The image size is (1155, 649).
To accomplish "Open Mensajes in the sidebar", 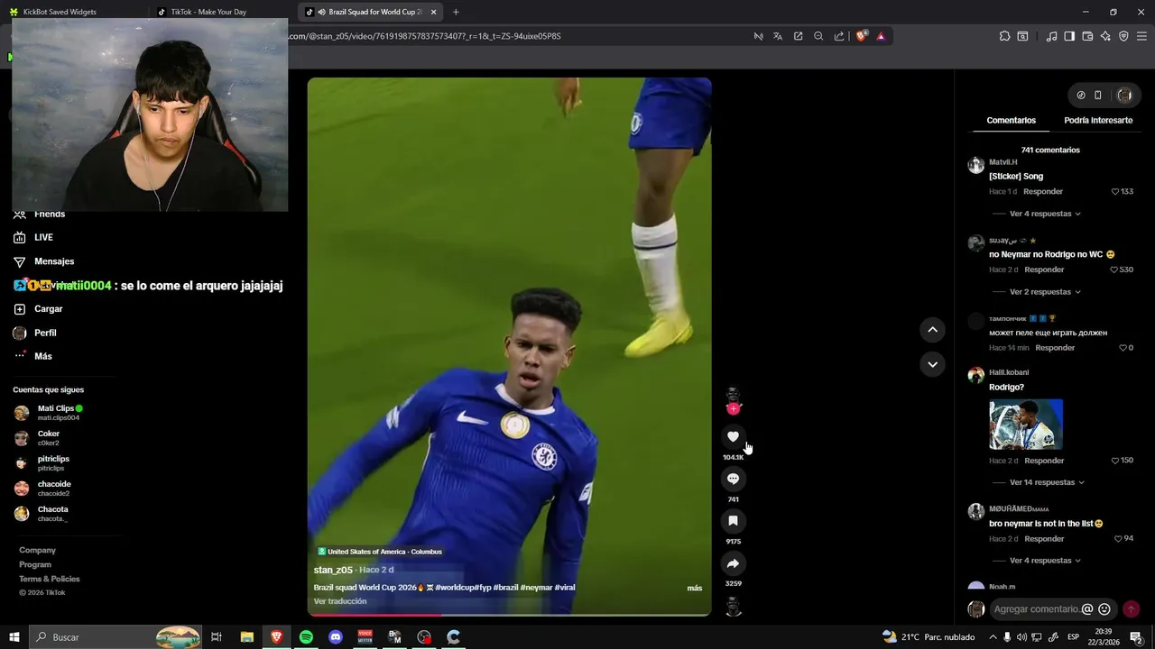I will [54, 261].
